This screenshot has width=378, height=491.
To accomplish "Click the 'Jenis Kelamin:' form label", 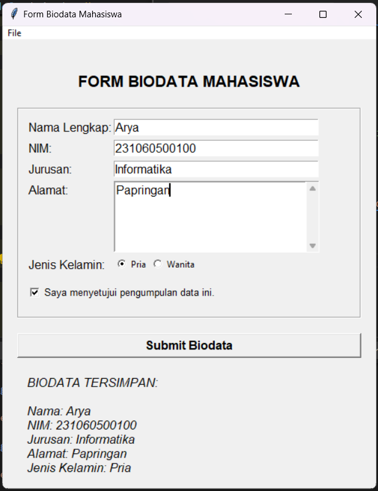I will pos(66,263).
